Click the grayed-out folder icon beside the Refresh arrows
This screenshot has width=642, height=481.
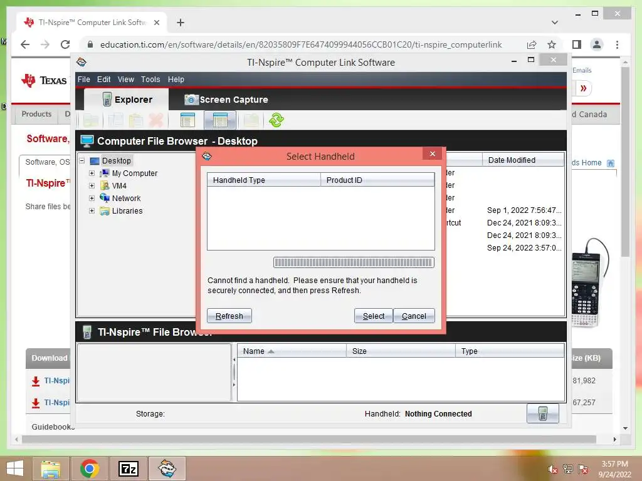(251, 120)
